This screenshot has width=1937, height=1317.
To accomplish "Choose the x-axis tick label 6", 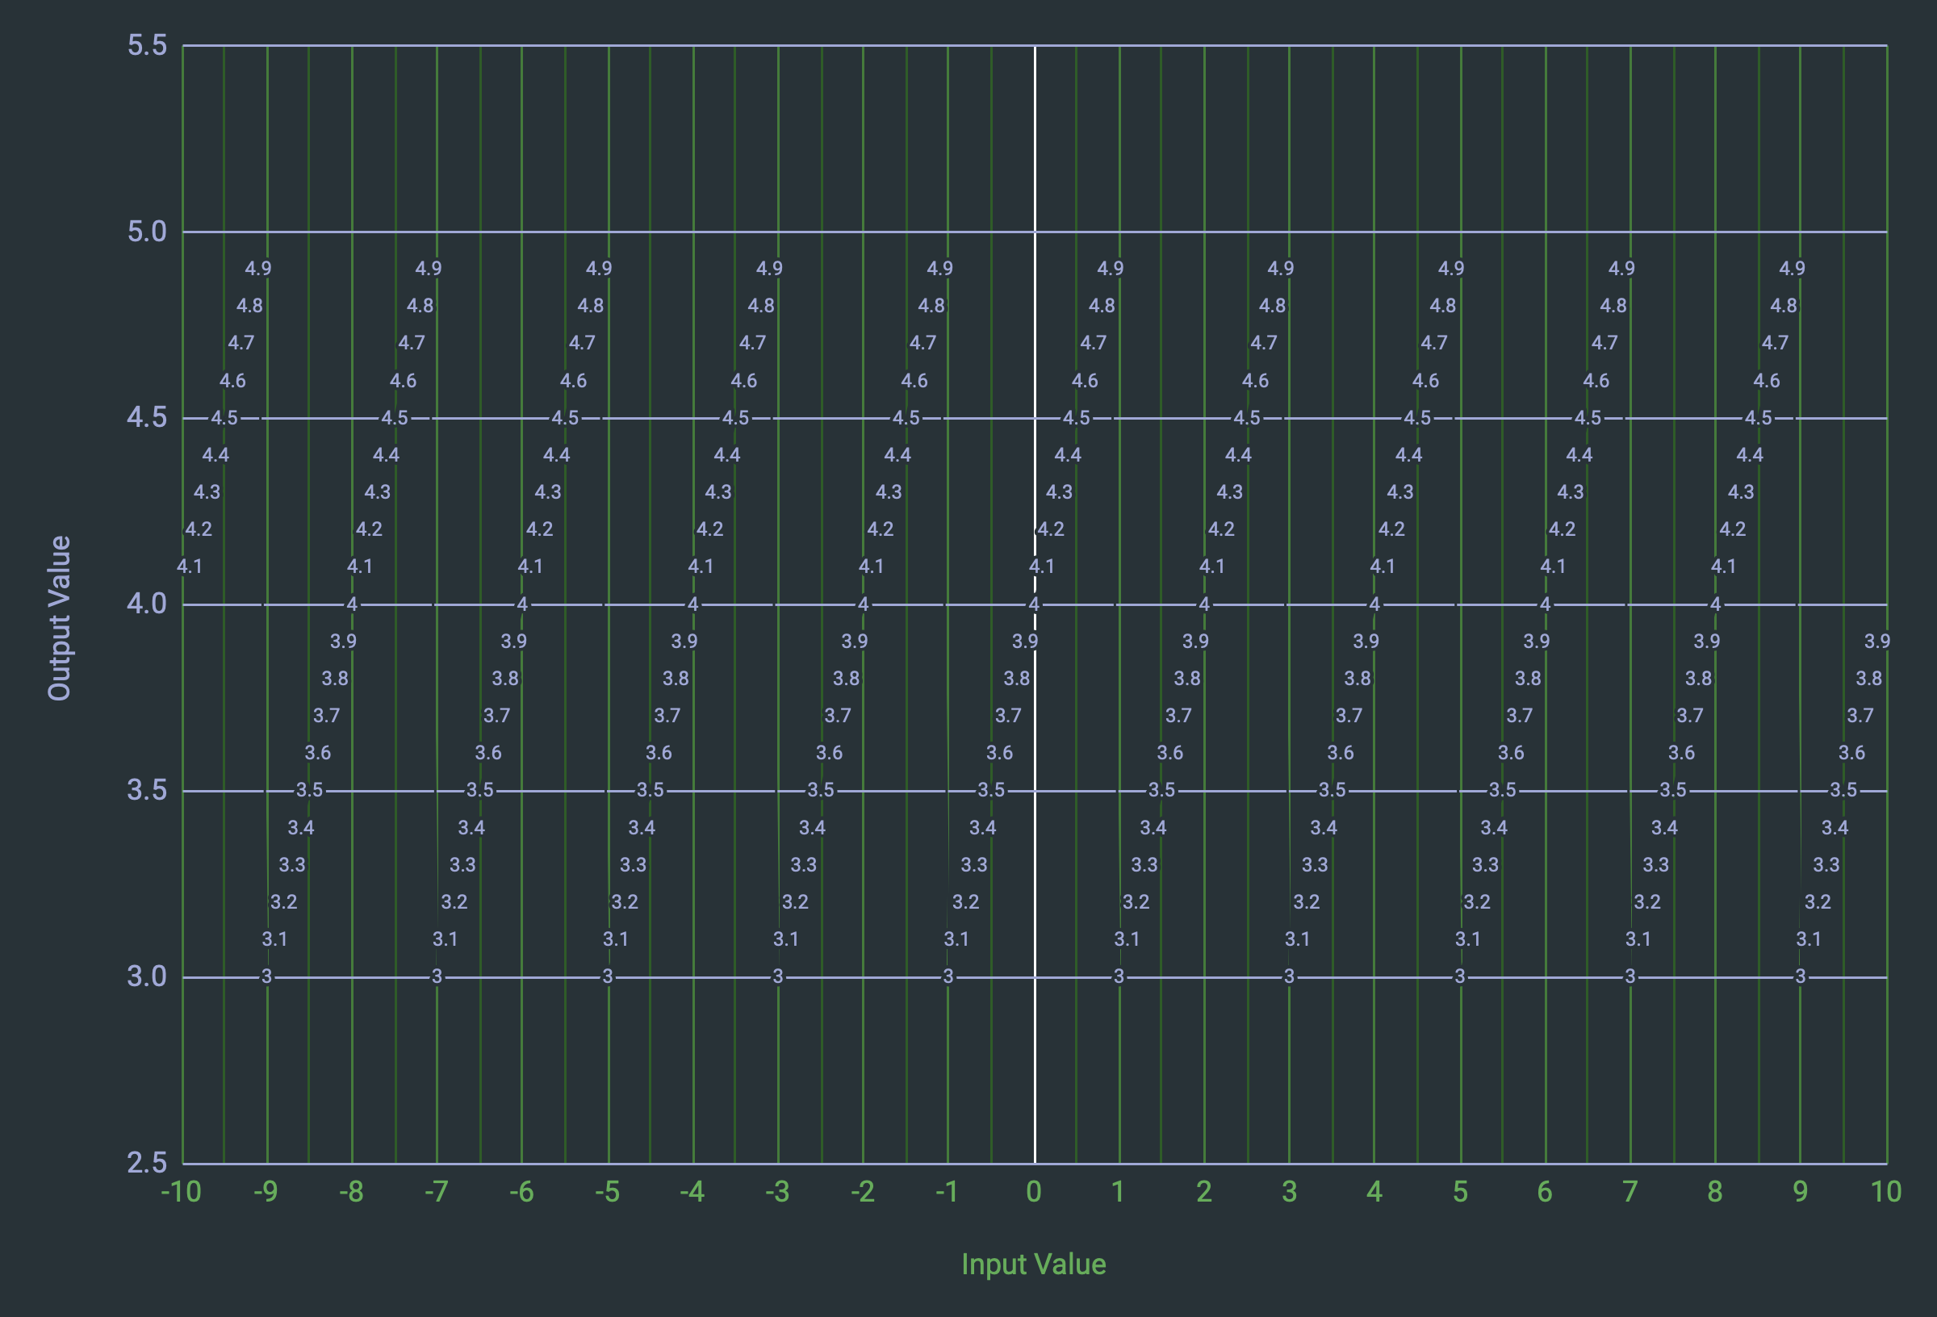I will 1545,1192.
